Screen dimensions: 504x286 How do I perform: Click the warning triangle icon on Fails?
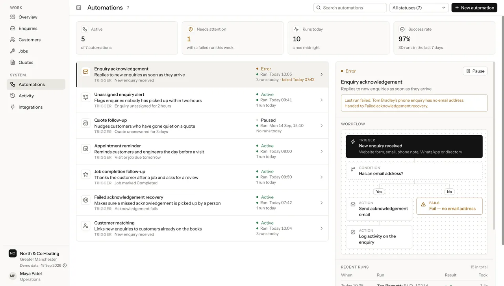(x=423, y=204)
